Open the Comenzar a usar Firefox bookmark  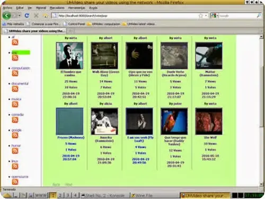[44, 24]
